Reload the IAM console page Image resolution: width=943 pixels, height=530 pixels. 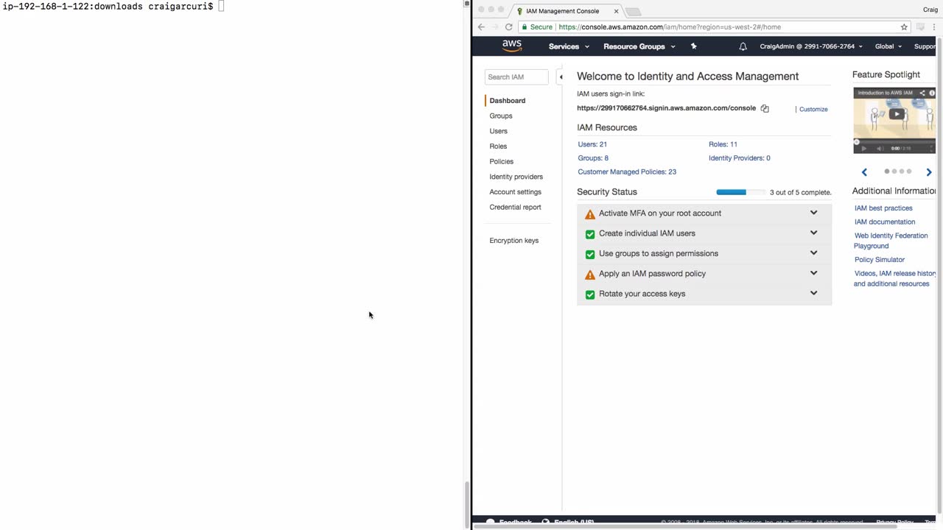[508, 27]
